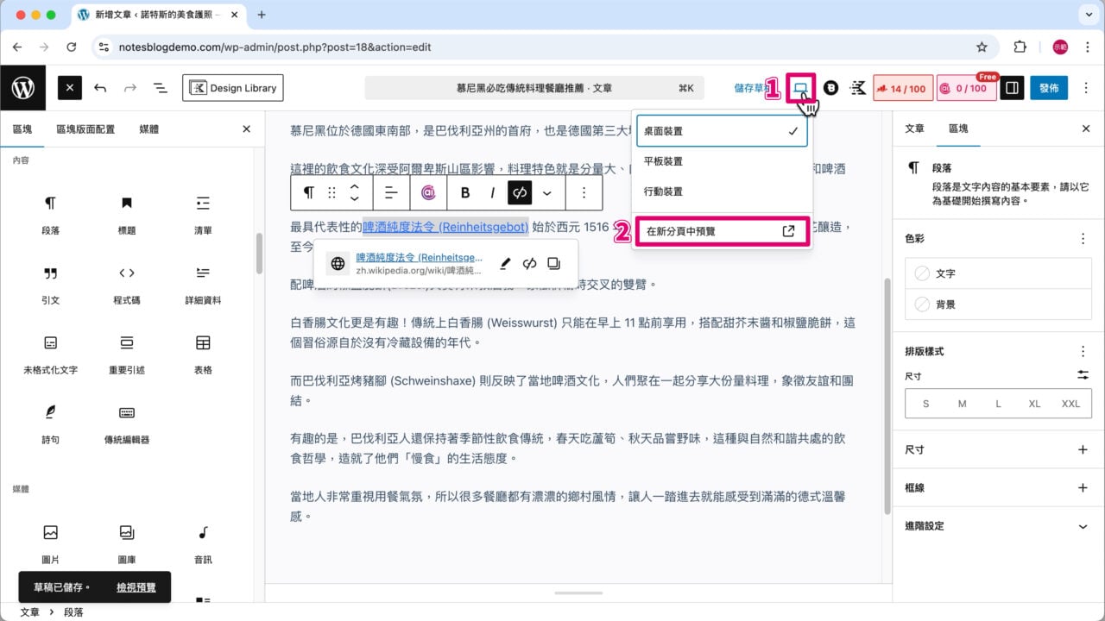Open block toolbar more options menu

[584, 192]
